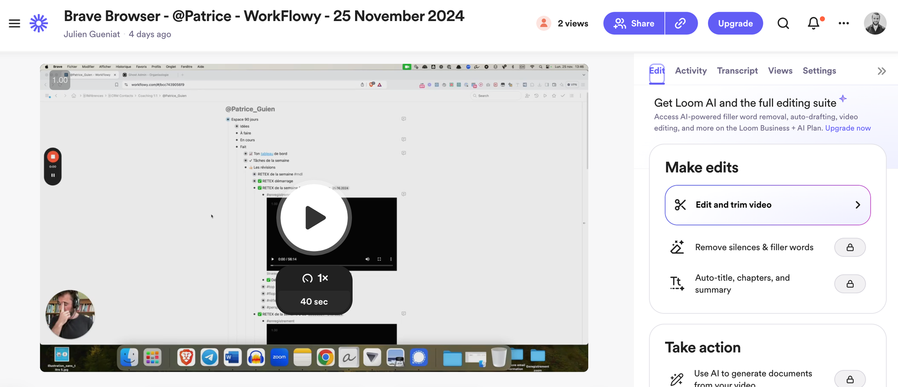Click the Trash icon in the video dock
The width and height of the screenshot is (898, 387).
499,357
